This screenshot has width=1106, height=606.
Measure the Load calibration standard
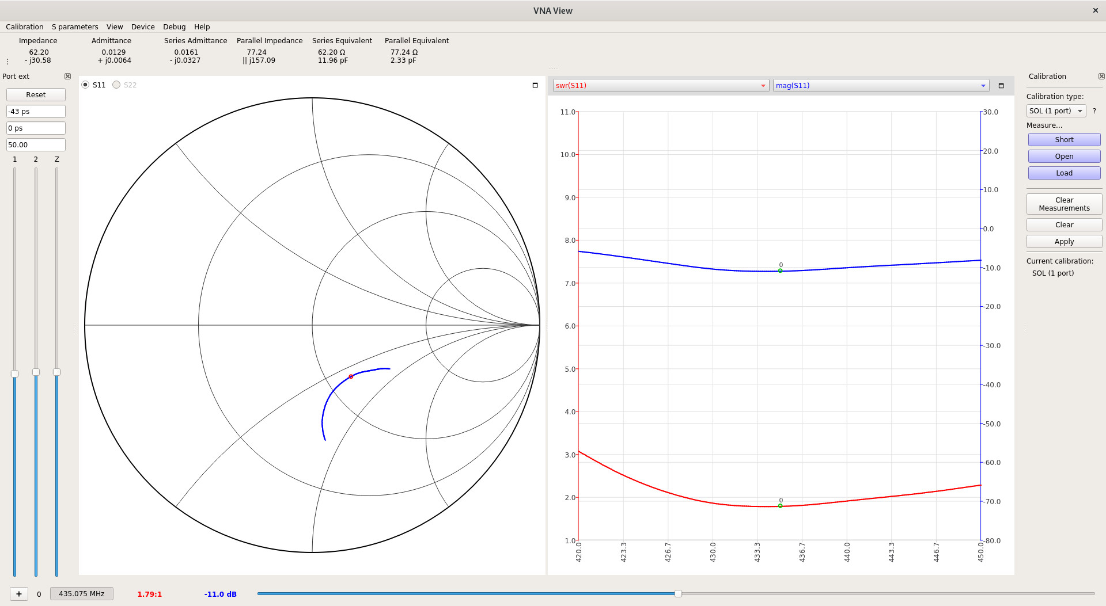click(1064, 173)
